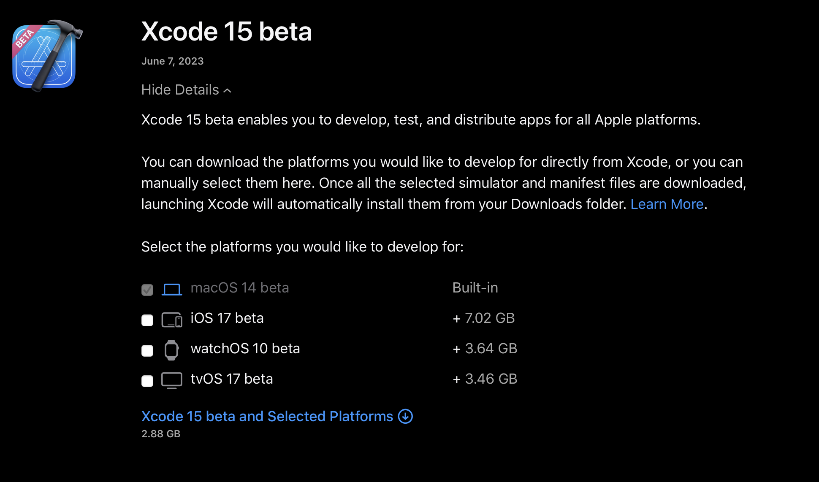The width and height of the screenshot is (819, 482).
Task: Download Xcode 15 beta and Selected Platforms
Action: 267,417
